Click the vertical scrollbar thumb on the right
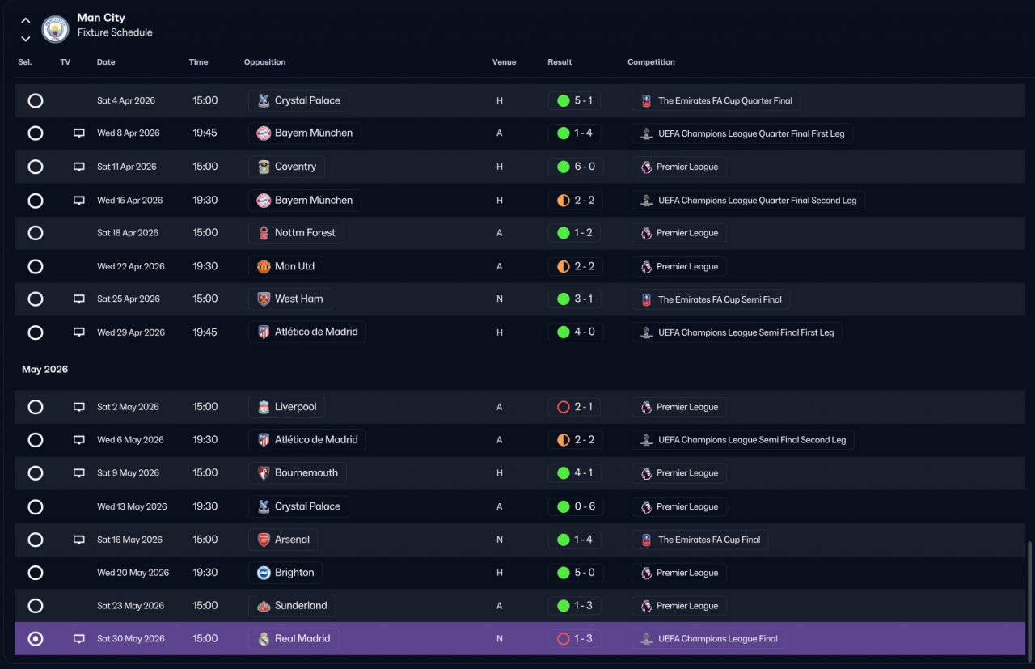The width and height of the screenshot is (1035, 669). coord(1029,599)
